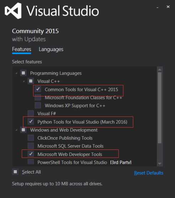This screenshot has height=198, width=175.
Task: Uncheck Python Tools for Visual Studio
Action: (31, 122)
